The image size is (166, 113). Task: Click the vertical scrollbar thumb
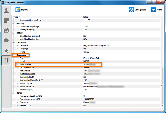click(x=162, y=85)
